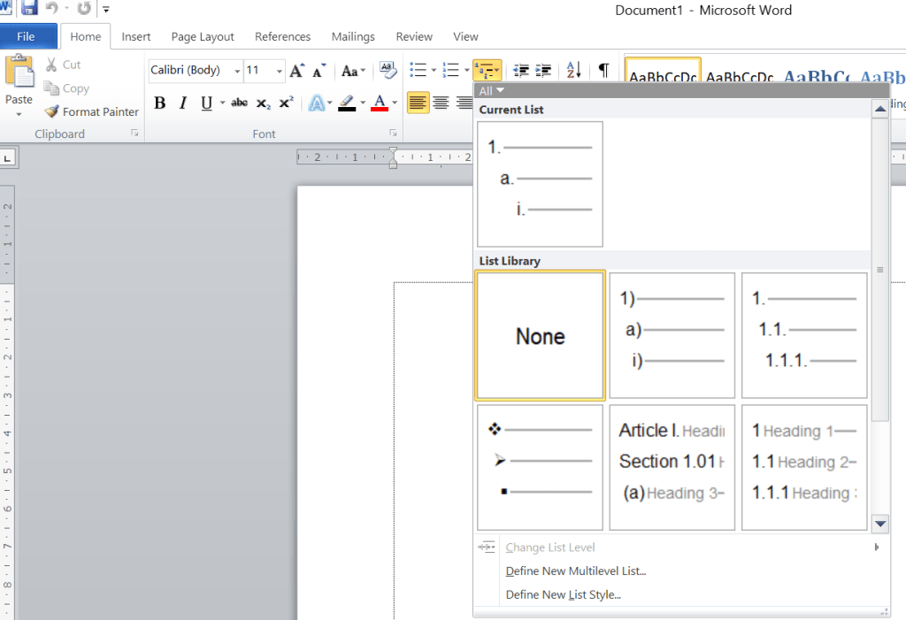Click the Subscript icon
This screenshot has width=906, height=620.
click(x=263, y=103)
